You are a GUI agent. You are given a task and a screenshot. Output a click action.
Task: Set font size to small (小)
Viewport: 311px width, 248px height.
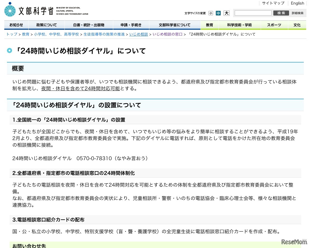211,13
